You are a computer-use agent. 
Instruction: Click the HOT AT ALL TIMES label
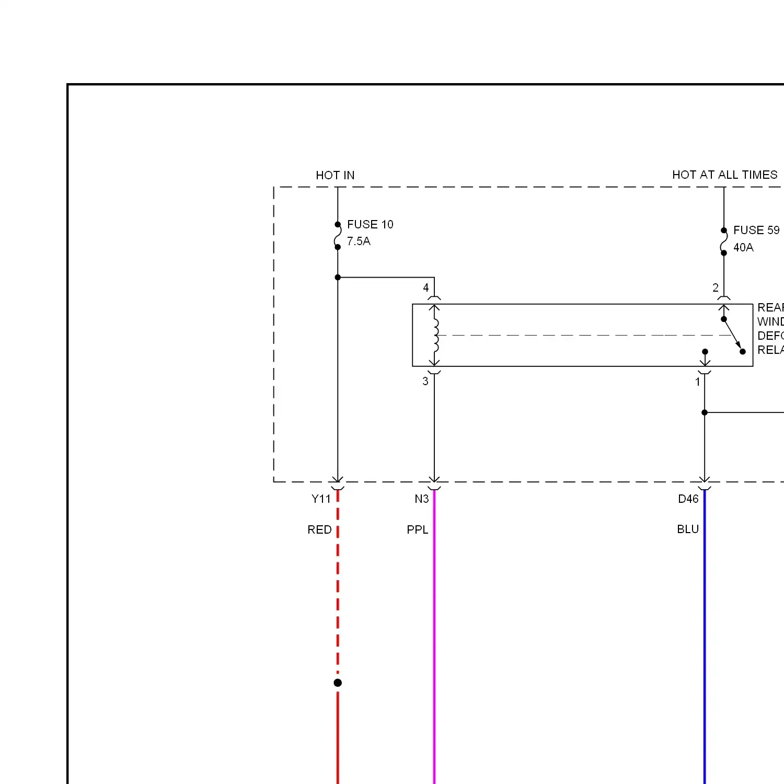coord(724,175)
